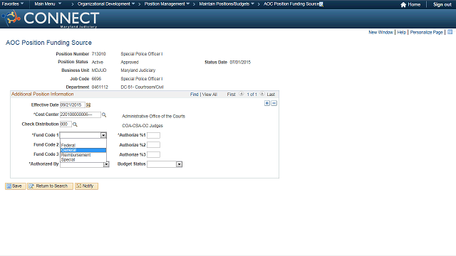Click the breadcrumb icon after AOC Position Funding Source

(321, 4)
